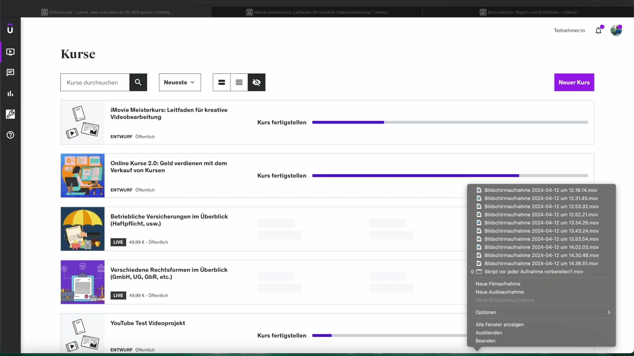The width and height of the screenshot is (634, 356).
Task: Select Bildschirmaufnahme um 13.53.54.mov
Action: tap(542, 239)
